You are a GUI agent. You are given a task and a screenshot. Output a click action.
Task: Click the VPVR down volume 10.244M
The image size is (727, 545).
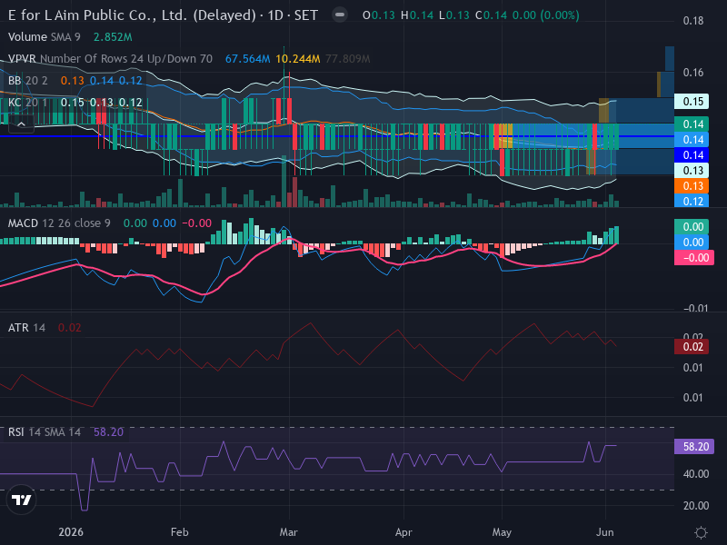298,59
